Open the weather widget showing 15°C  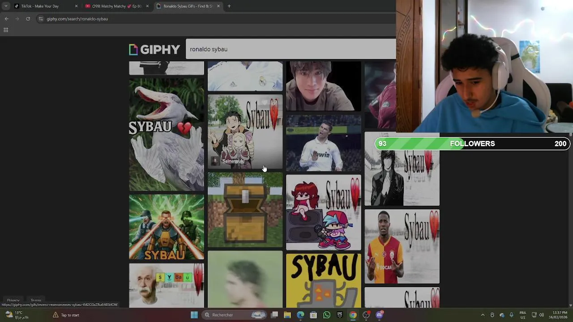point(16,315)
